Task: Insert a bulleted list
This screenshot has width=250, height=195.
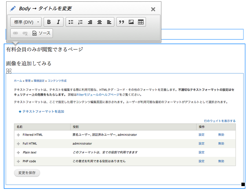Action: [x=71, y=22]
